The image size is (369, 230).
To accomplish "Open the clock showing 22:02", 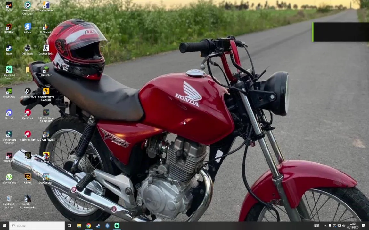I will [353, 226].
